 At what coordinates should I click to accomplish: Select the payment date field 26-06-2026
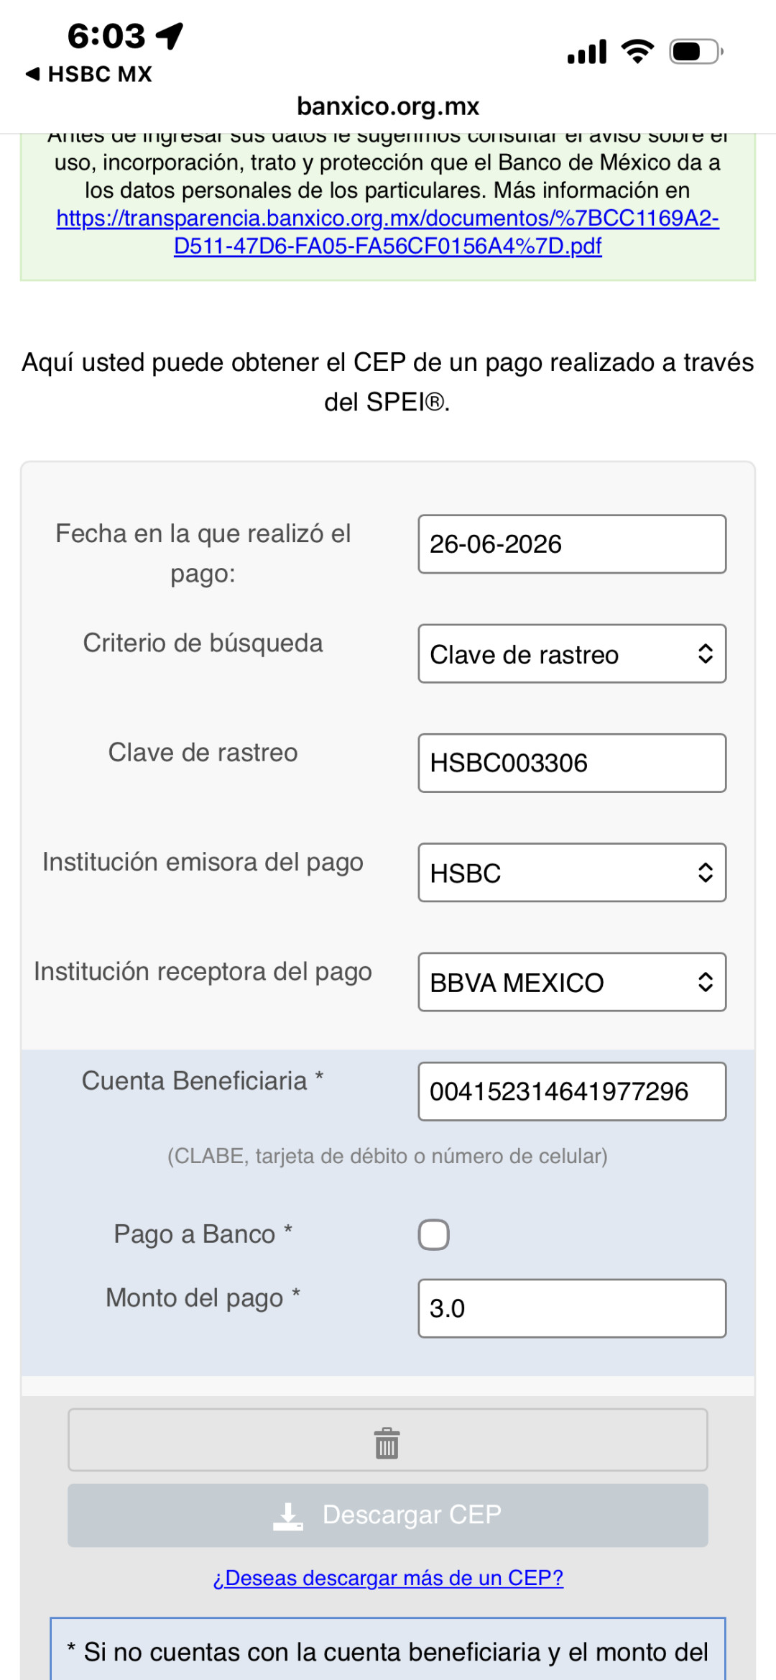pyautogui.click(x=572, y=544)
